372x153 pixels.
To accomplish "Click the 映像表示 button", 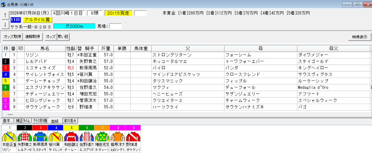I will pyautogui.click(x=359, y=37).
